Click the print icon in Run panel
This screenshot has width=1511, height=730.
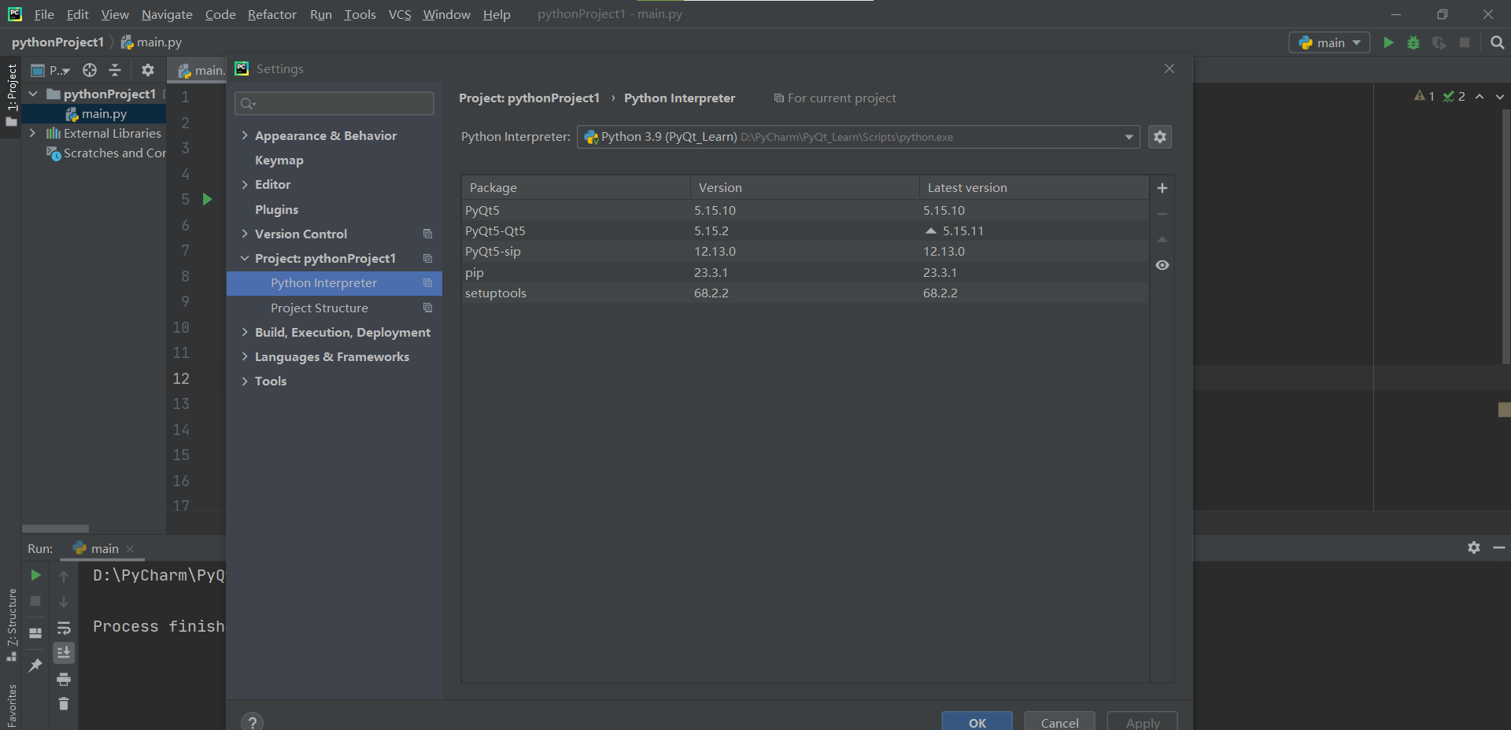click(x=64, y=679)
